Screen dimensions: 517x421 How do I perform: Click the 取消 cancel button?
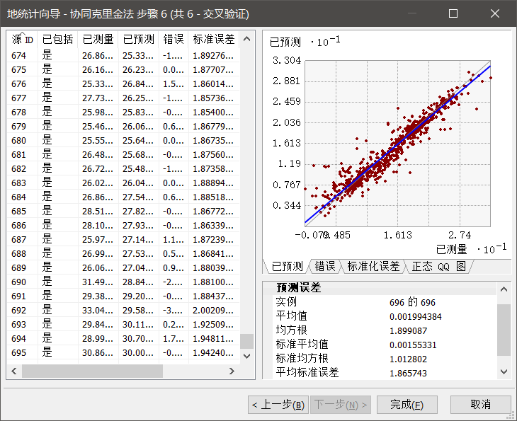click(480, 405)
